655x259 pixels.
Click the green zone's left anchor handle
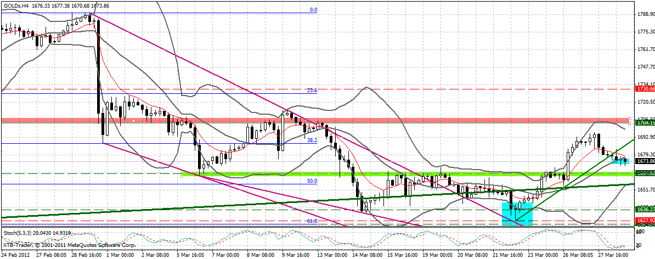click(x=182, y=176)
